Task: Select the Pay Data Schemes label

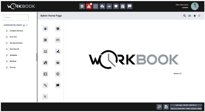Action: pos(16,43)
